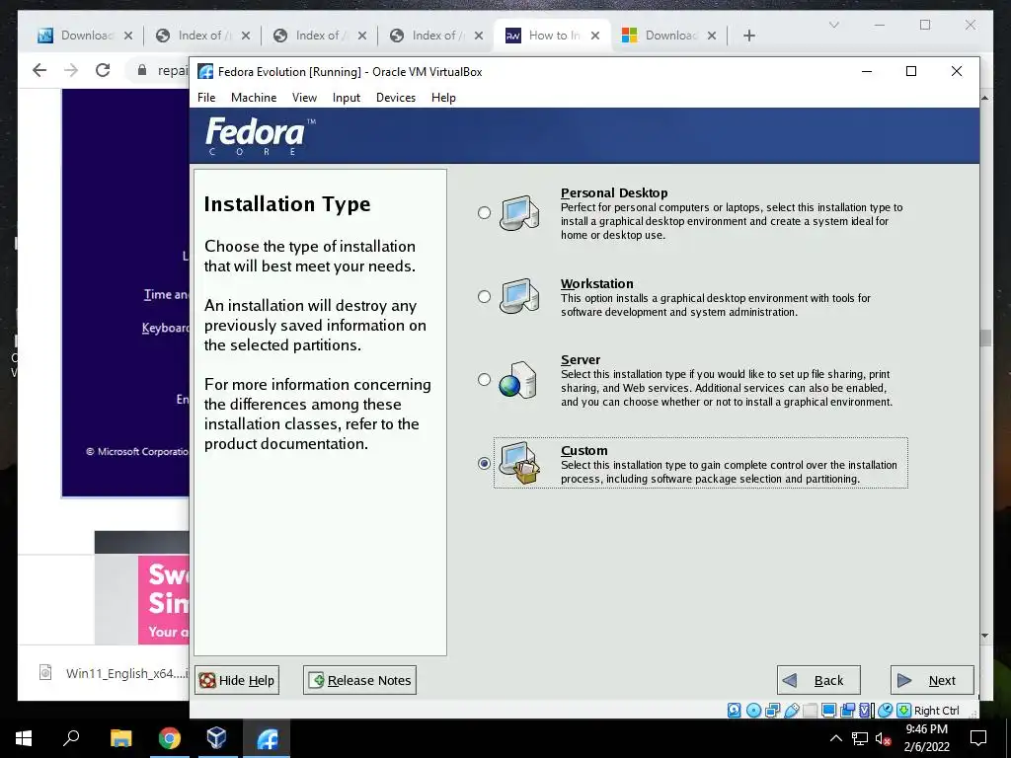1011x758 pixels.
Task: Open taskbar search magnifier
Action: click(71, 738)
